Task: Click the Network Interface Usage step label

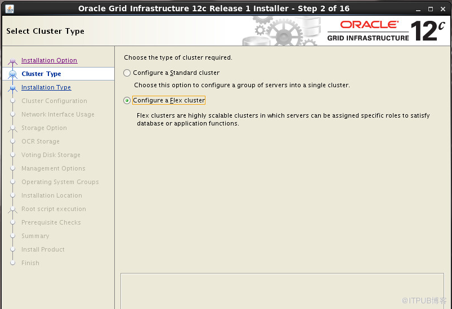Action: coord(58,114)
